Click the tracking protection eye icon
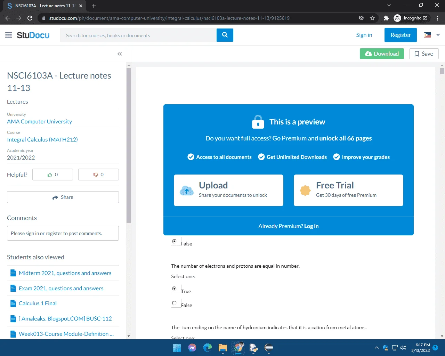This screenshot has height=356, width=445. (361, 18)
